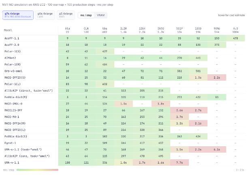
Task: Click the H₂O column header
Action: [235, 30]
